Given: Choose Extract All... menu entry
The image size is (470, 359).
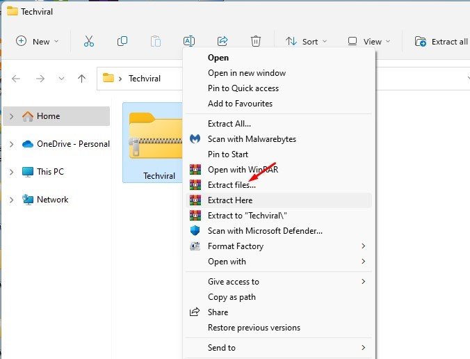Looking at the screenshot, I should [279, 124].
